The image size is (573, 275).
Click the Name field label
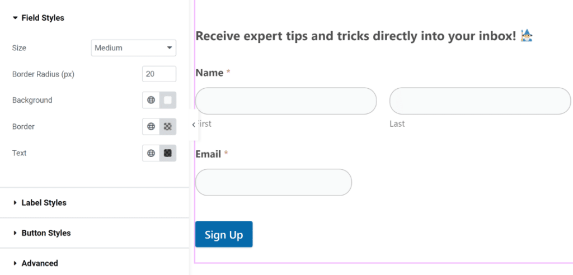[209, 73]
